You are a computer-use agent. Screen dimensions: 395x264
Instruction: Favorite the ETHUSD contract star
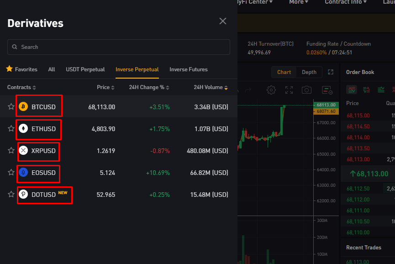tap(11, 128)
